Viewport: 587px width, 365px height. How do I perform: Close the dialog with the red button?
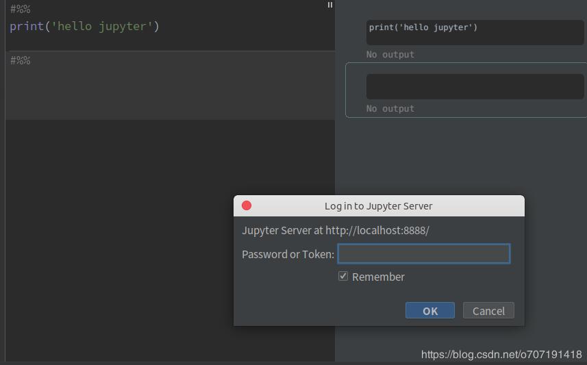click(x=247, y=205)
